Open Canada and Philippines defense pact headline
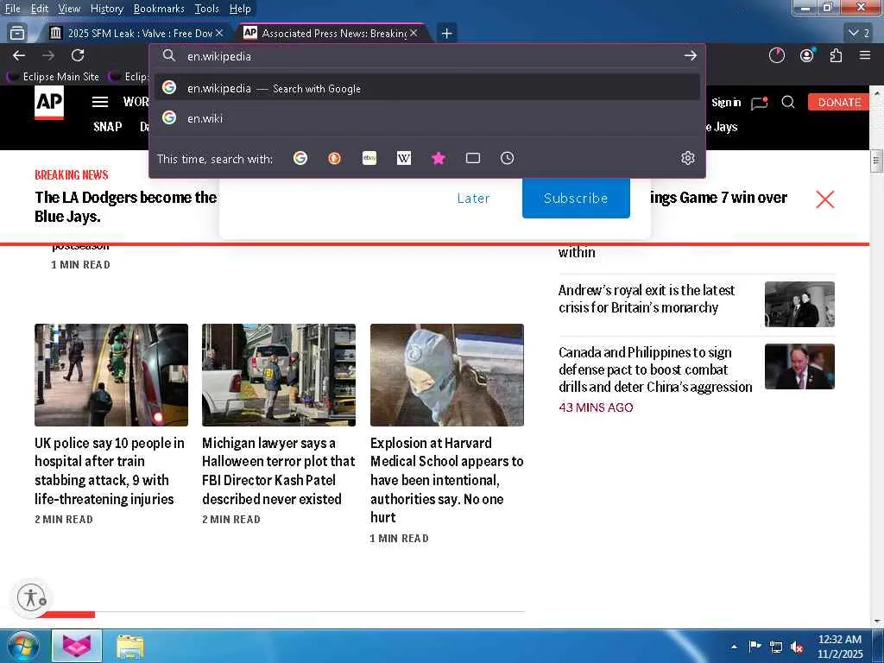Screen dimensions: 884x663 (x=655, y=369)
